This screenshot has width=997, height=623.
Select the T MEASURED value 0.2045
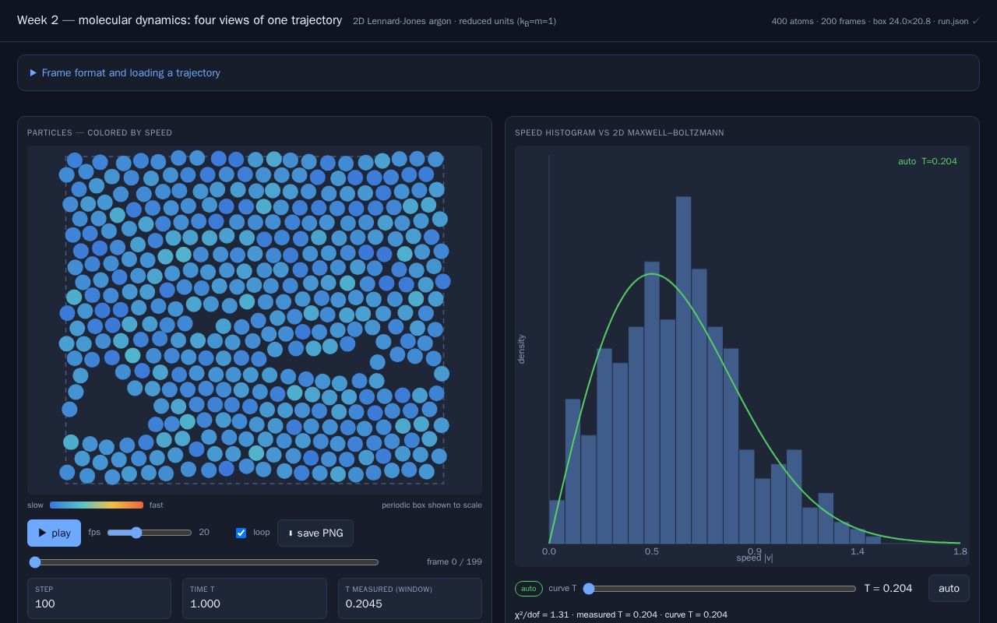click(364, 604)
